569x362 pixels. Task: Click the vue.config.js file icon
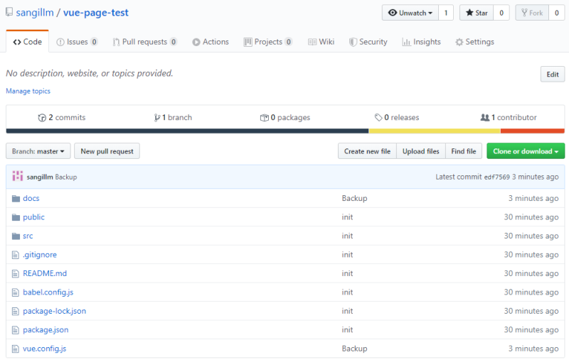click(x=15, y=349)
